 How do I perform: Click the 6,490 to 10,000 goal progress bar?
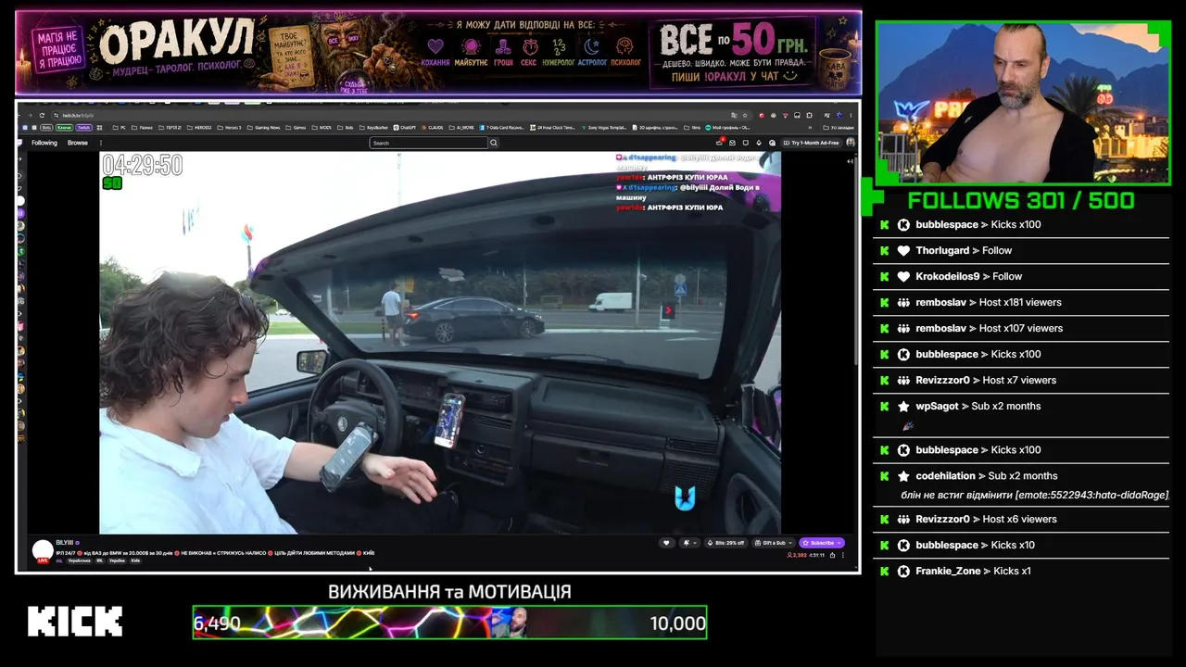449,623
